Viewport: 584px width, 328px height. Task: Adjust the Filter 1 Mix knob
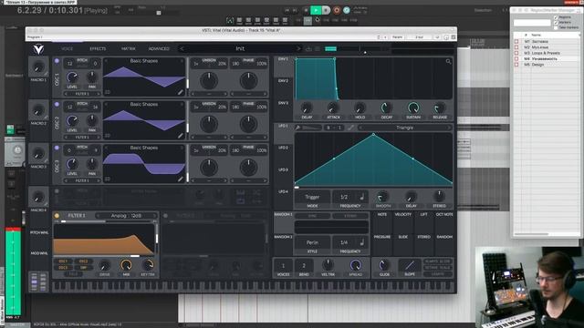click(126, 265)
